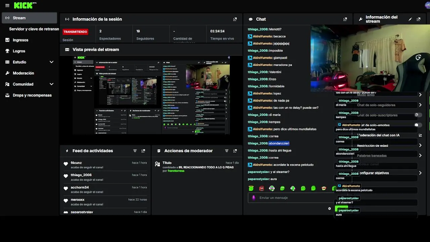
Task: Click the "Espectadores" viewer count stat
Action: click(110, 35)
